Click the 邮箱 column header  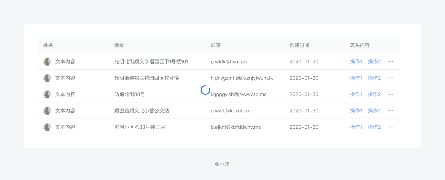(x=216, y=45)
